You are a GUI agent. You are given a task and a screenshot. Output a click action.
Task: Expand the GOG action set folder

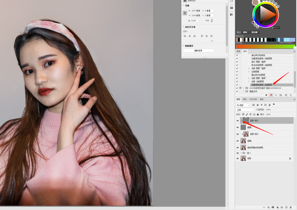click(x=244, y=88)
